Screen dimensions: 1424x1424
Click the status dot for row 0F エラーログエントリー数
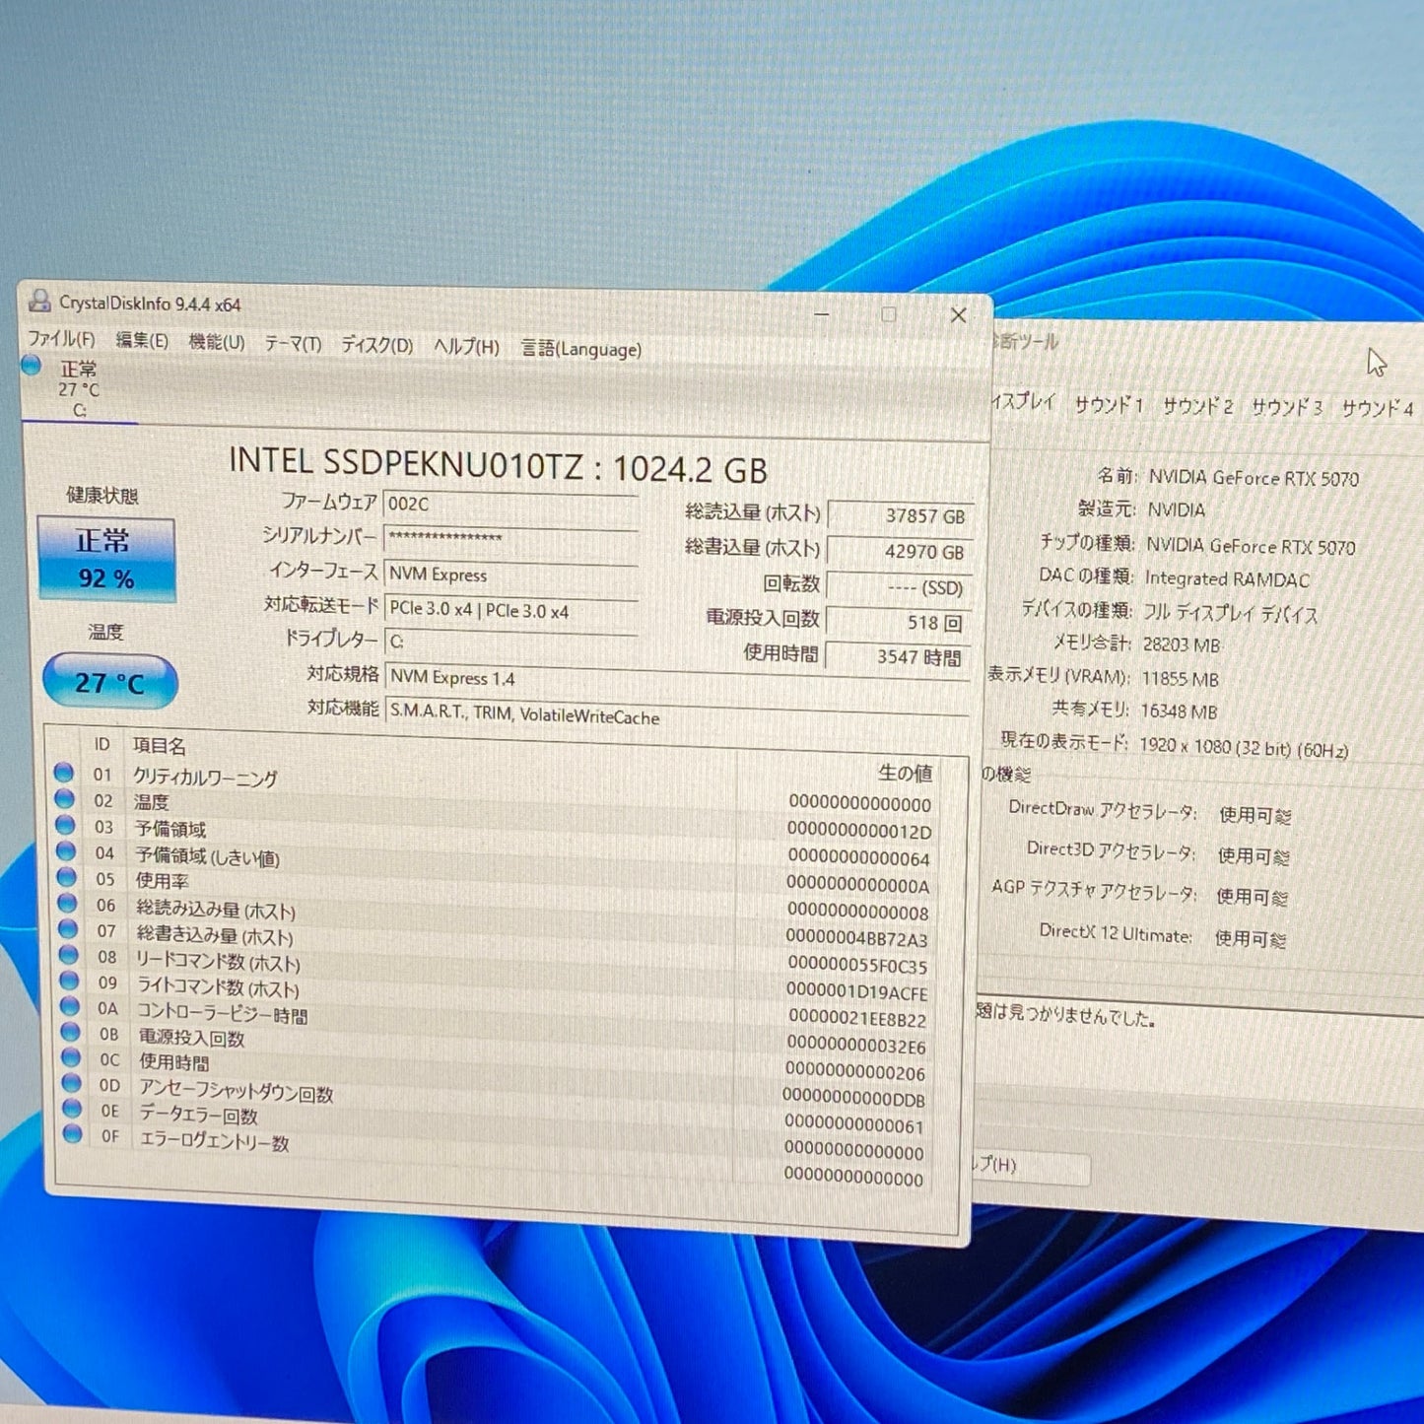(x=73, y=1134)
